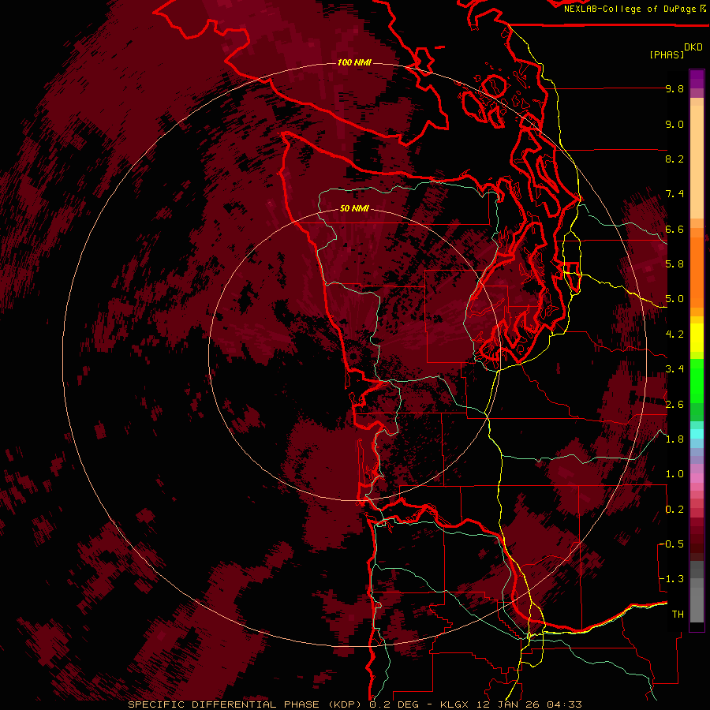Image resolution: width=710 pixels, height=710 pixels.
Task: Click the "[PHAS]" legend heading
Action: click(667, 54)
